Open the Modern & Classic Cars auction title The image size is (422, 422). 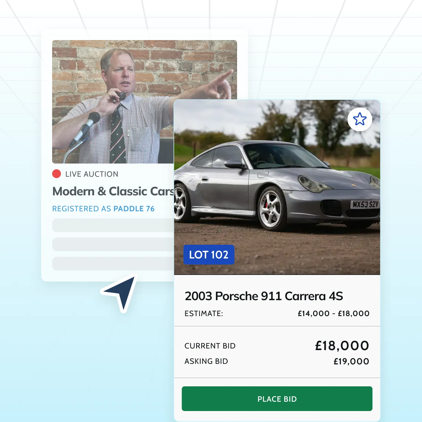coord(113,191)
